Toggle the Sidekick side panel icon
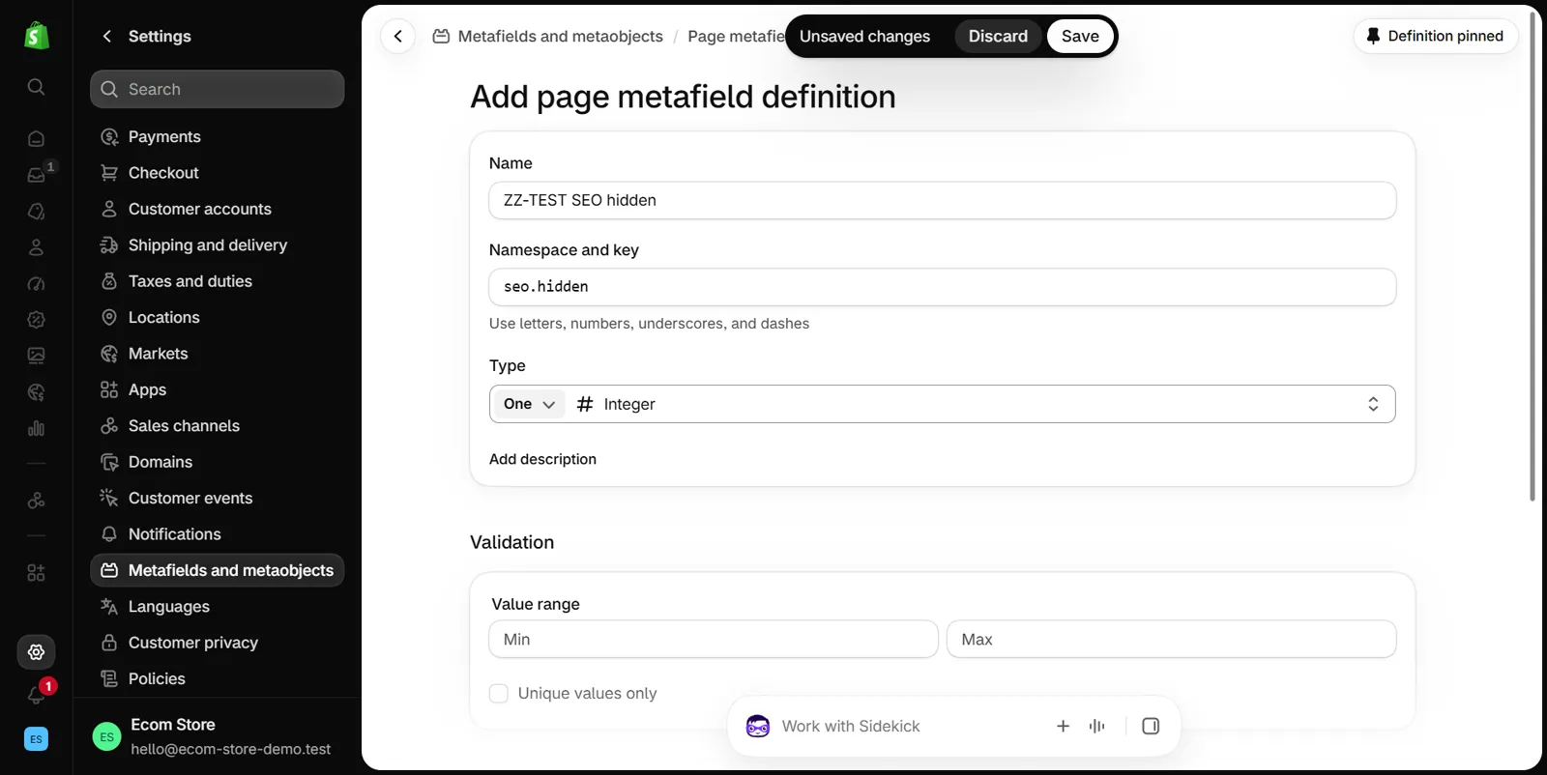 [1151, 726]
